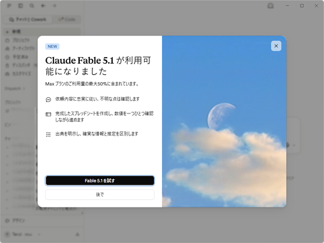The image size is (324, 243).
Task: Toggle the sidebar panel icon in the top bar
Action: pos(20,5)
